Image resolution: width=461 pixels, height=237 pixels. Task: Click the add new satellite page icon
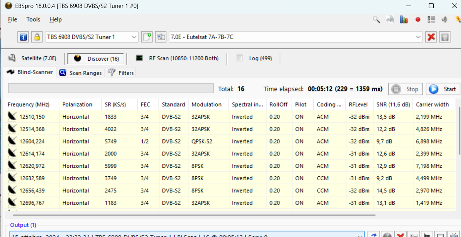[x=147, y=37]
